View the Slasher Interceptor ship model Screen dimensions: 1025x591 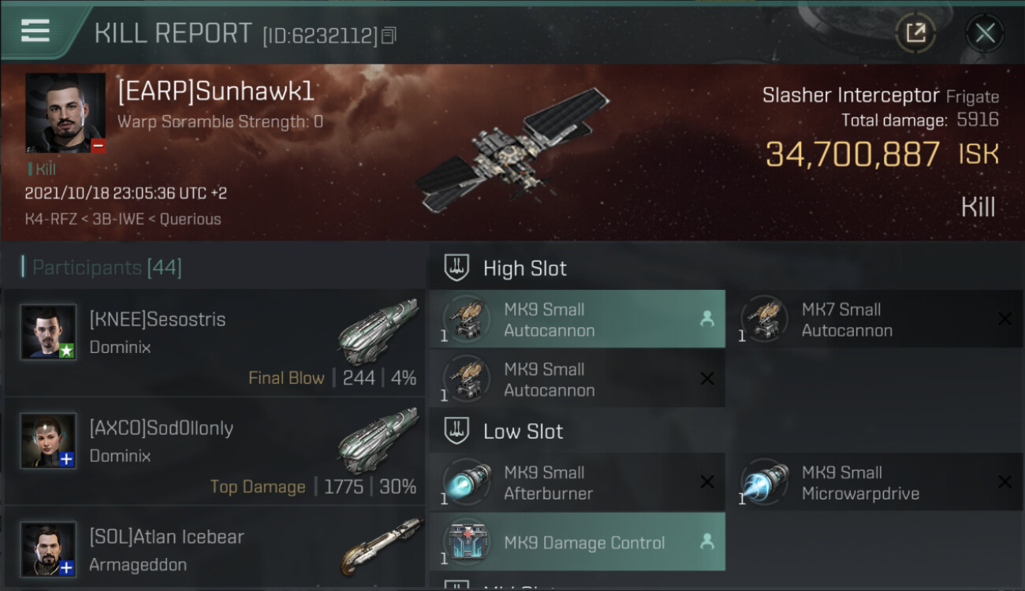tap(512, 150)
